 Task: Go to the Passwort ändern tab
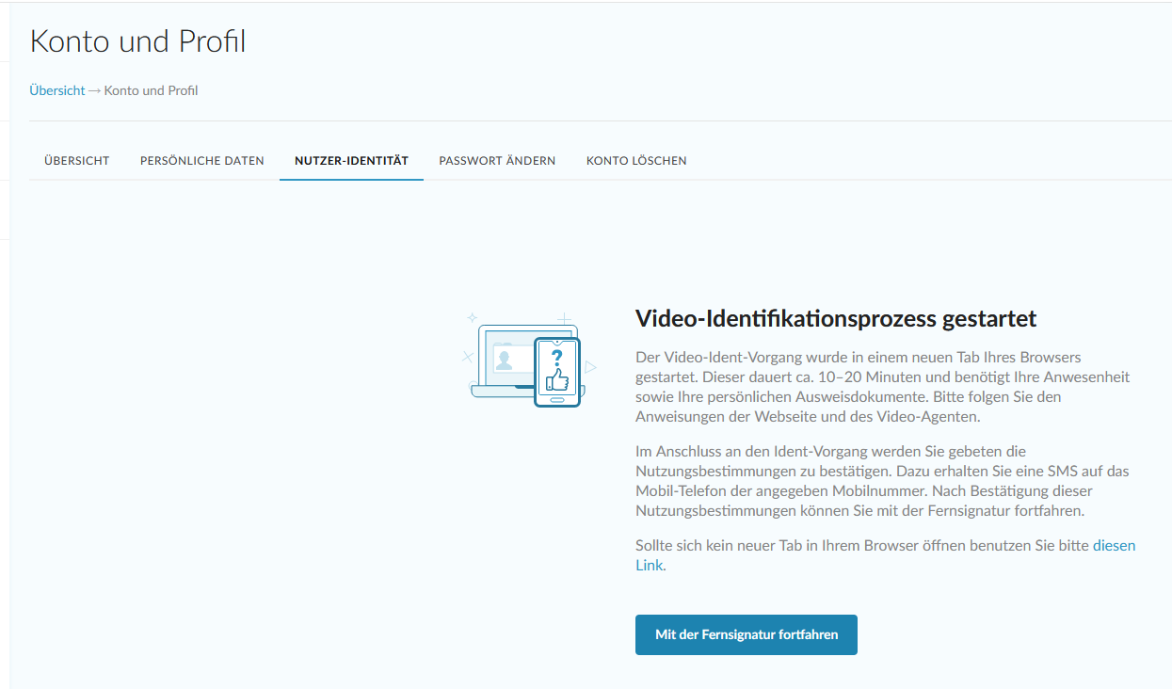497,161
